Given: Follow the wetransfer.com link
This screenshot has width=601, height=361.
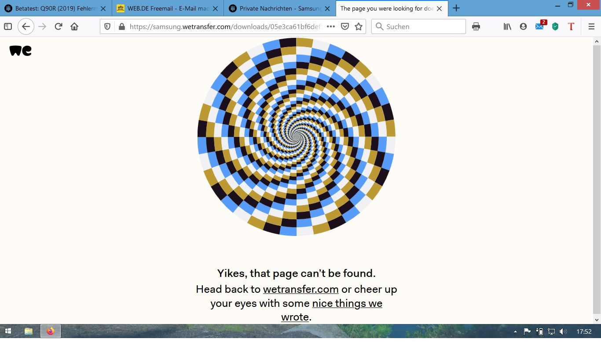Looking at the screenshot, I should [x=300, y=289].
